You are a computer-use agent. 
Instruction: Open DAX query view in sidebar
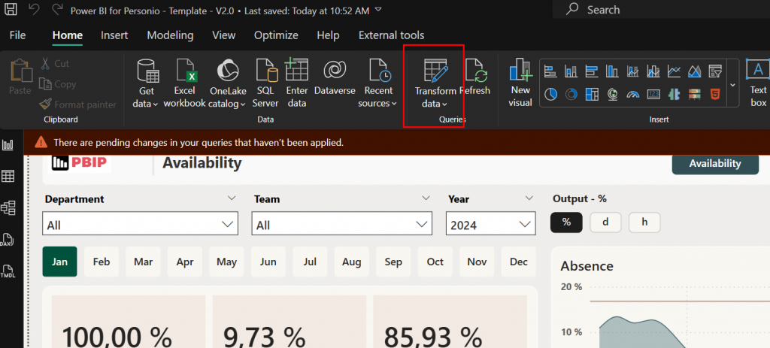click(x=8, y=240)
